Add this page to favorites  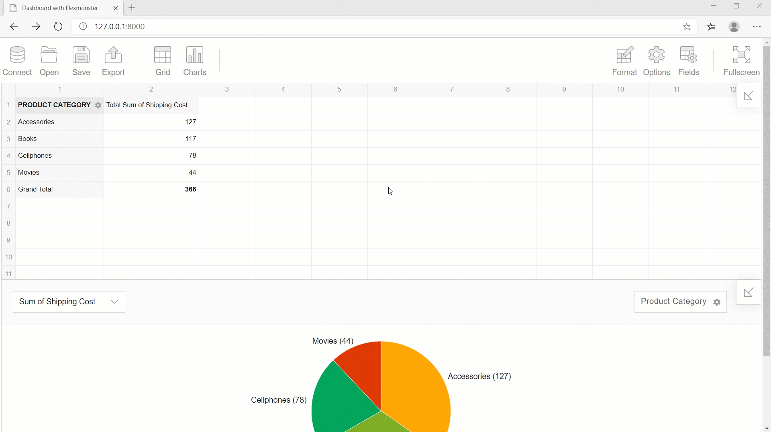coord(687,27)
